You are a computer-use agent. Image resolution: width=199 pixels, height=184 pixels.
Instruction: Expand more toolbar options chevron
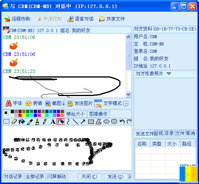(125, 104)
